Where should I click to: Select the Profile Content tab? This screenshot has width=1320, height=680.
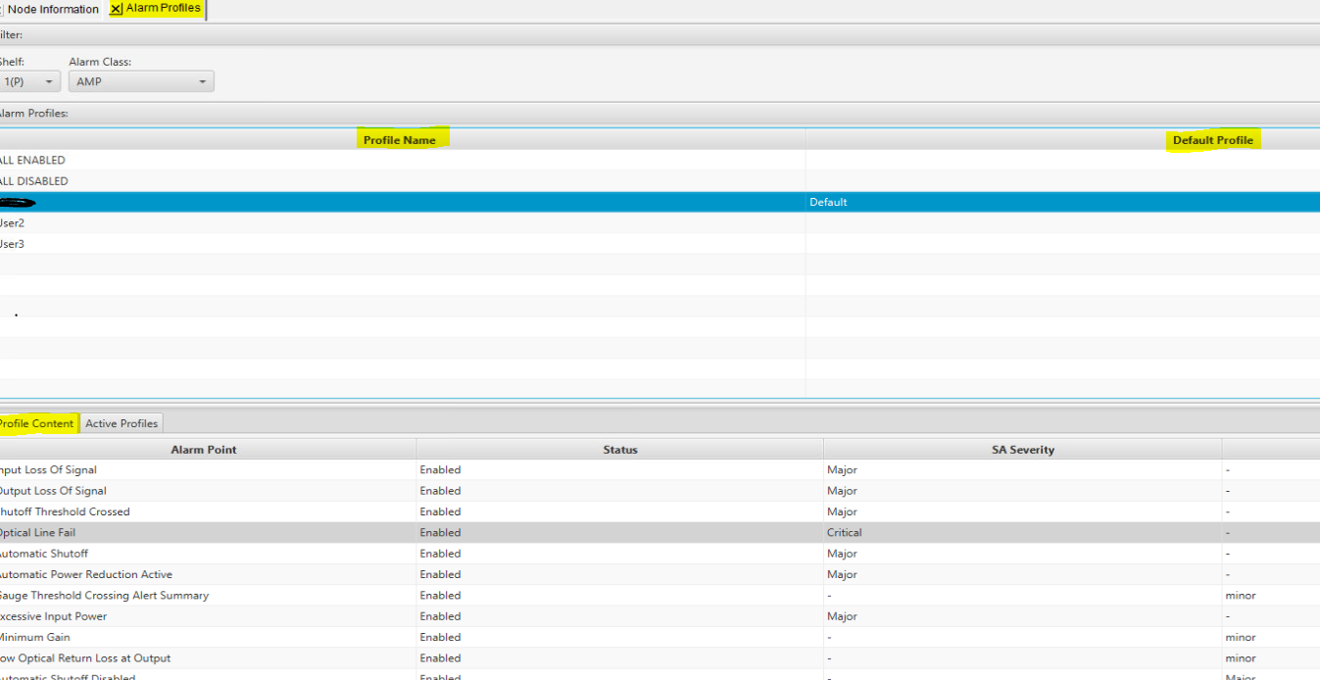[x=35, y=422]
